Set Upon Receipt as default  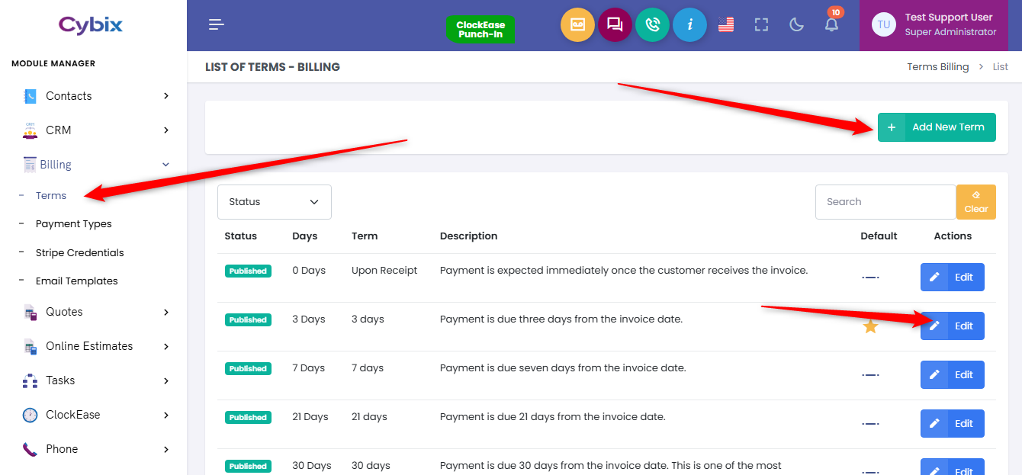pyautogui.click(x=870, y=278)
